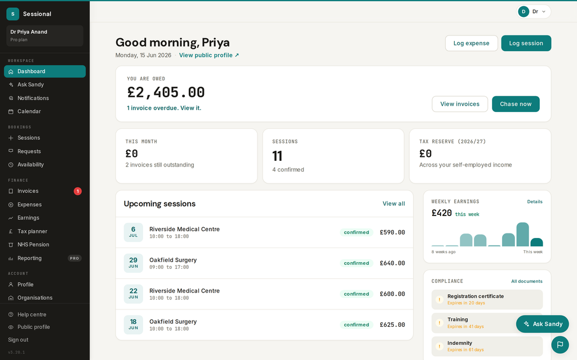Open the Calendar page
This screenshot has width=577, height=360.
pyautogui.click(x=45, y=111)
